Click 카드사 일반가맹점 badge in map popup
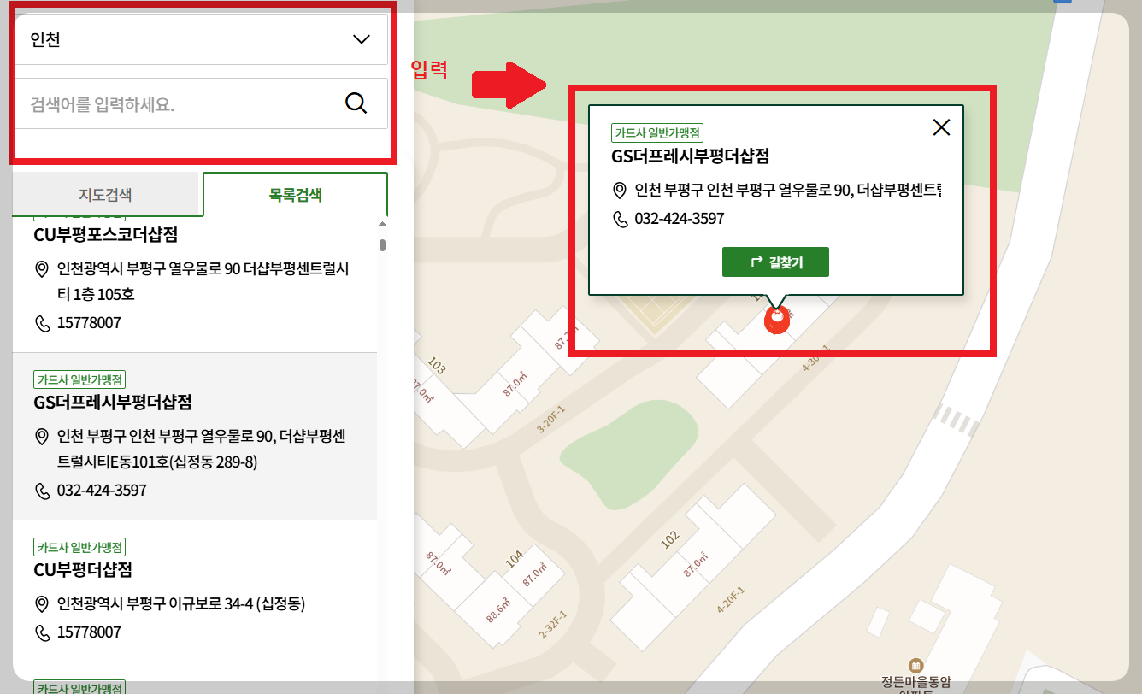The image size is (1142, 694). pyautogui.click(x=657, y=133)
